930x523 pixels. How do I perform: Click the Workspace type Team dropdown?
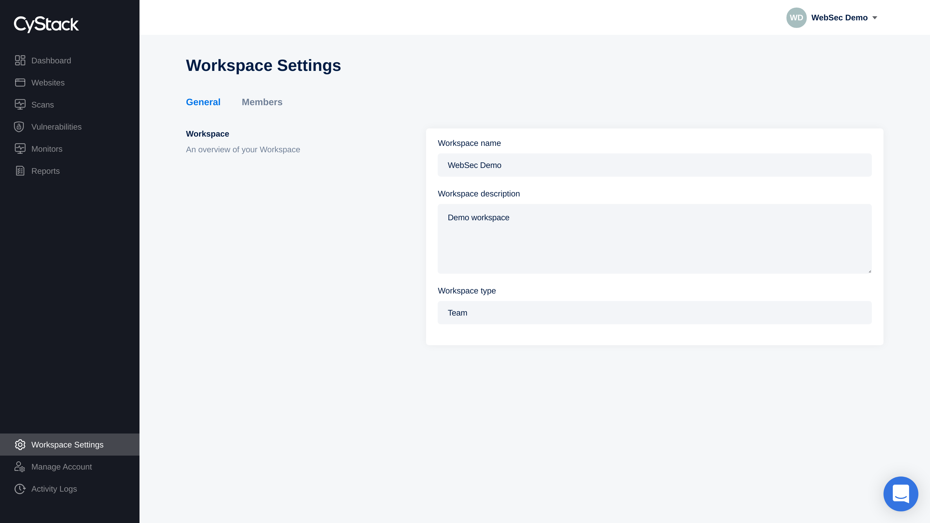click(655, 313)
